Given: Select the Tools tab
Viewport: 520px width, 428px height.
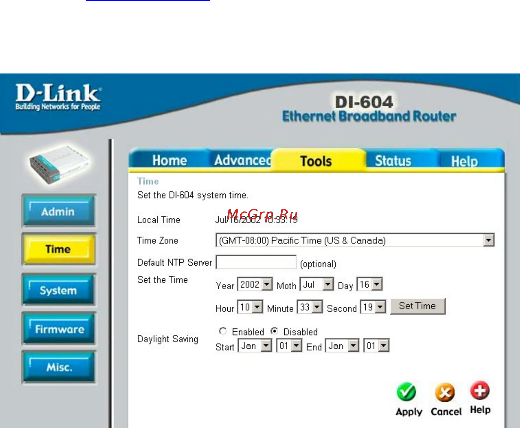Looking at the screenshot, I should click(316, 161).
